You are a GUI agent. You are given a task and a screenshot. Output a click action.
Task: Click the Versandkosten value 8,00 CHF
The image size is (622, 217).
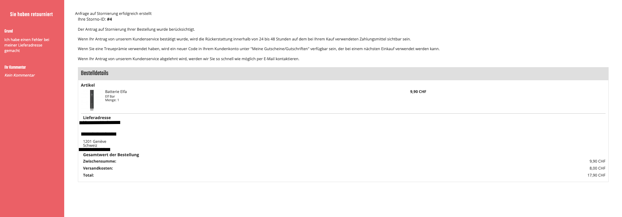click(x=597, y=168)
